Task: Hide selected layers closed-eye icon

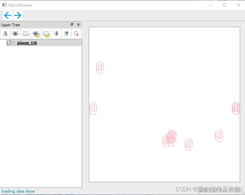Action: (46, 34)
